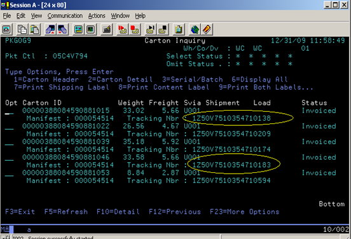Click Invoiced status of carton ending 881053
This screenshot has height=239, width=351.
coord(319,173)
